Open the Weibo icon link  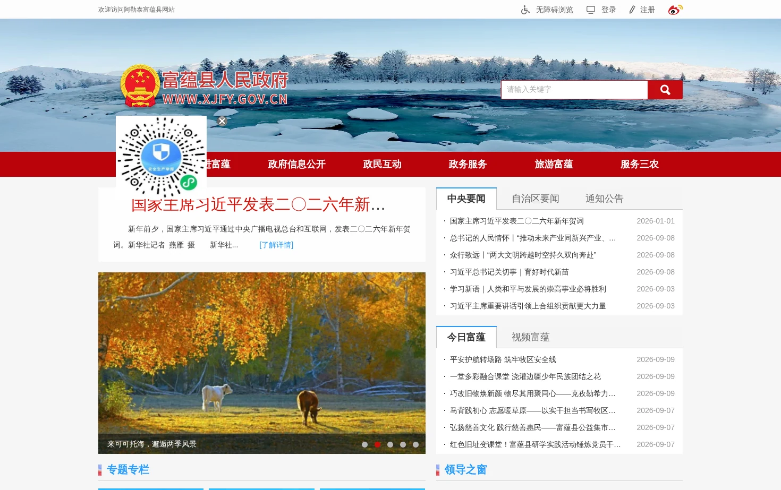[675, 10]
